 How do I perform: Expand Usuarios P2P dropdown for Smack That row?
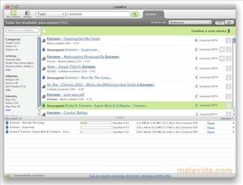[209, 68]
